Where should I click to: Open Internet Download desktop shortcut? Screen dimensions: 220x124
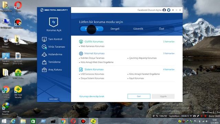(6, 109)
